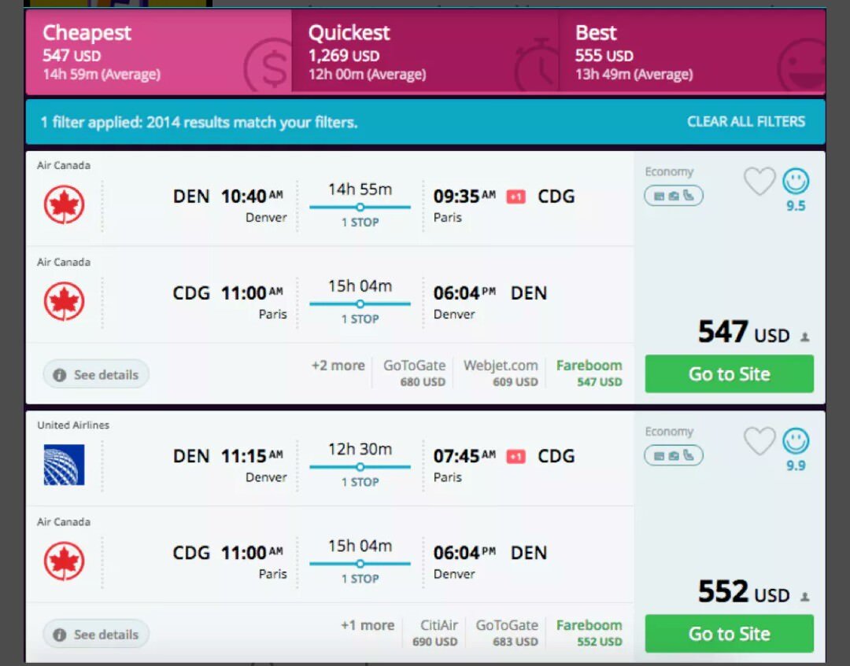Select the Best 555 USD tab
This screenshot has height=666, width=850.
(693, 52)
